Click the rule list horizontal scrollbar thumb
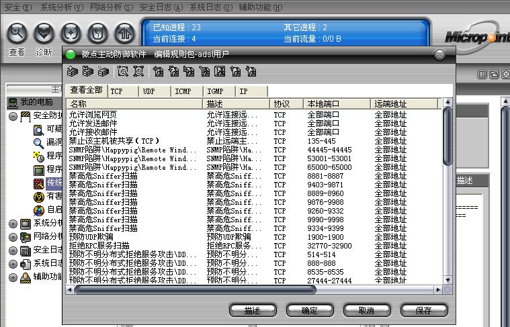Viewport: 510px width, 327px height. coord(195,289)
